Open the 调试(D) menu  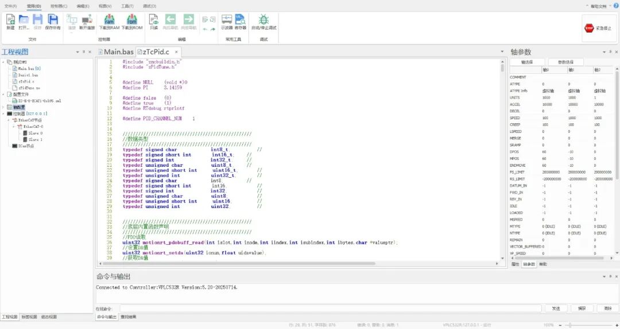click(149, 6)
